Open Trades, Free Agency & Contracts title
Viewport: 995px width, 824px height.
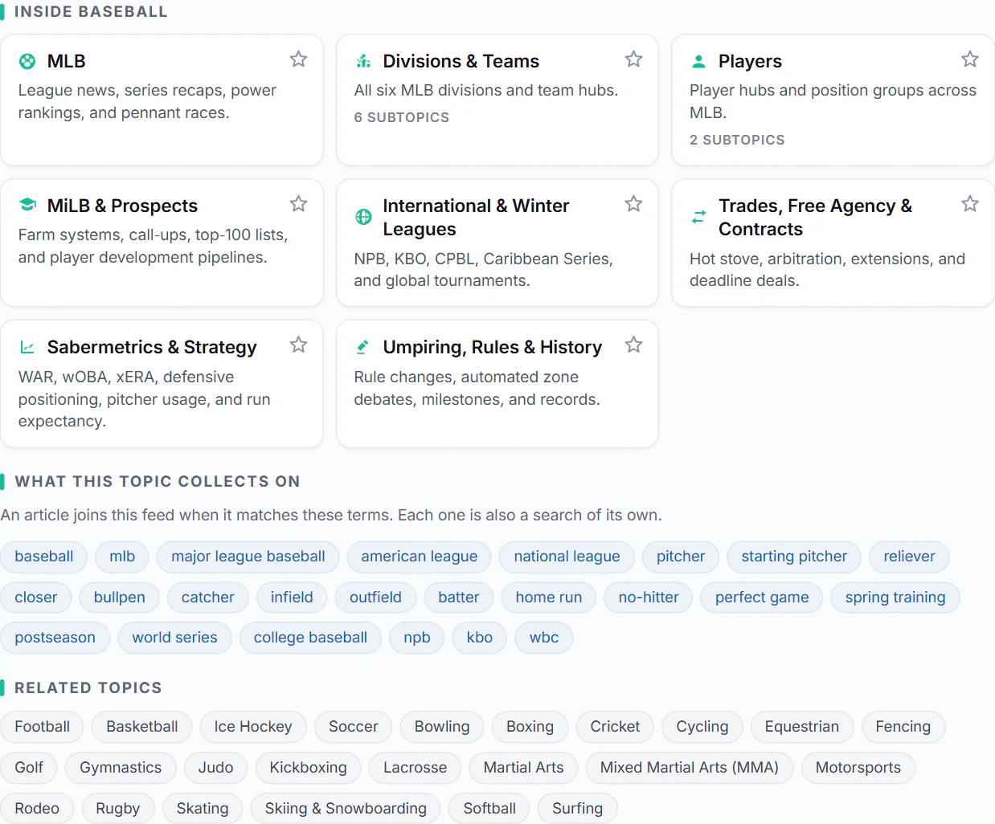815,217
